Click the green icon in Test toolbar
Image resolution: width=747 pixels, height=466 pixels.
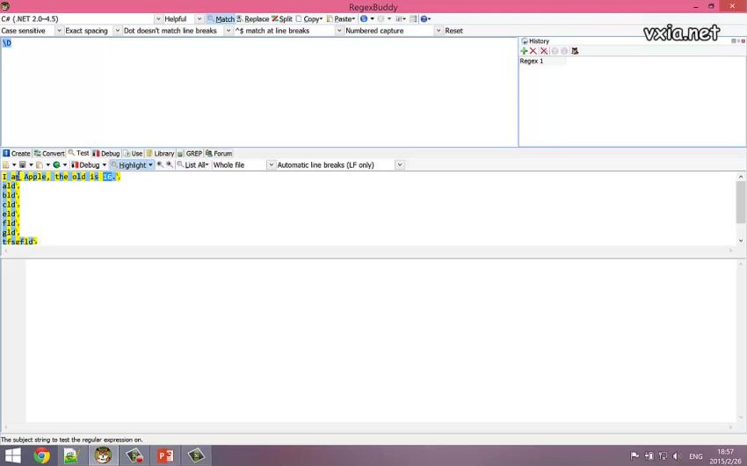tap(57, 165)
